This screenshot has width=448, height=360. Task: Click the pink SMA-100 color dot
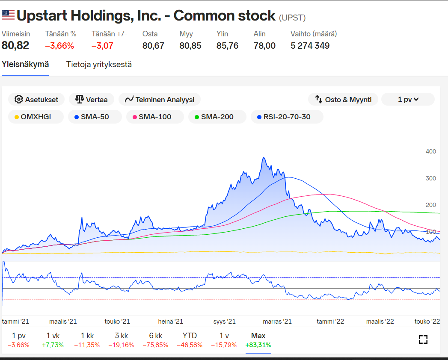coord(135,117)
